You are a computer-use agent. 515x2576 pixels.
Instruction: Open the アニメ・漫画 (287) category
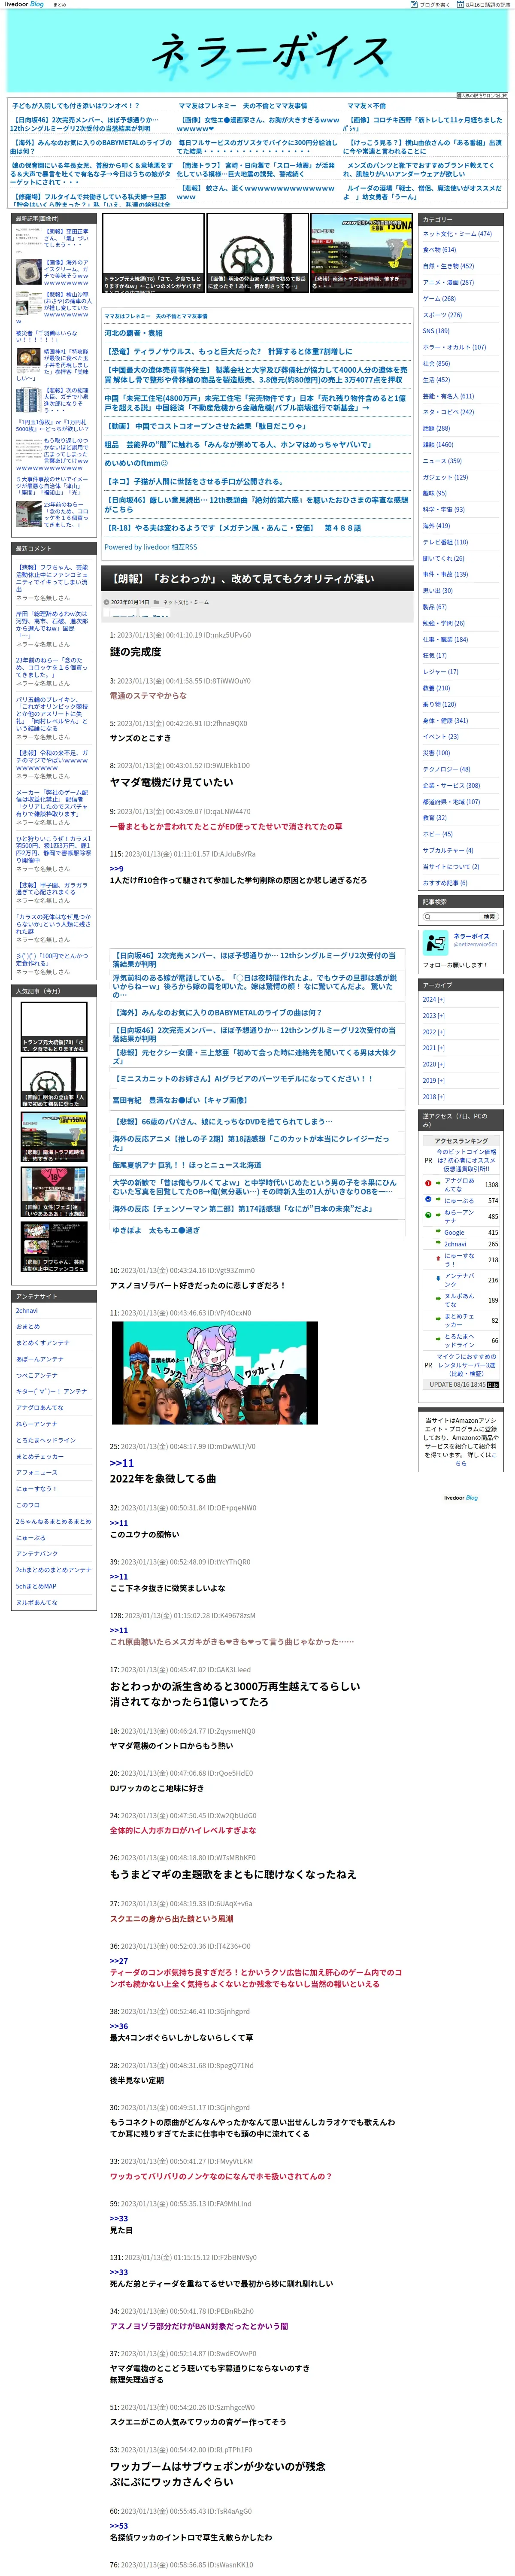448,282
